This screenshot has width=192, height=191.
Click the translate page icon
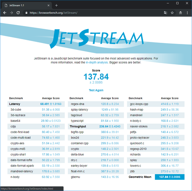(x=166, y=13)
